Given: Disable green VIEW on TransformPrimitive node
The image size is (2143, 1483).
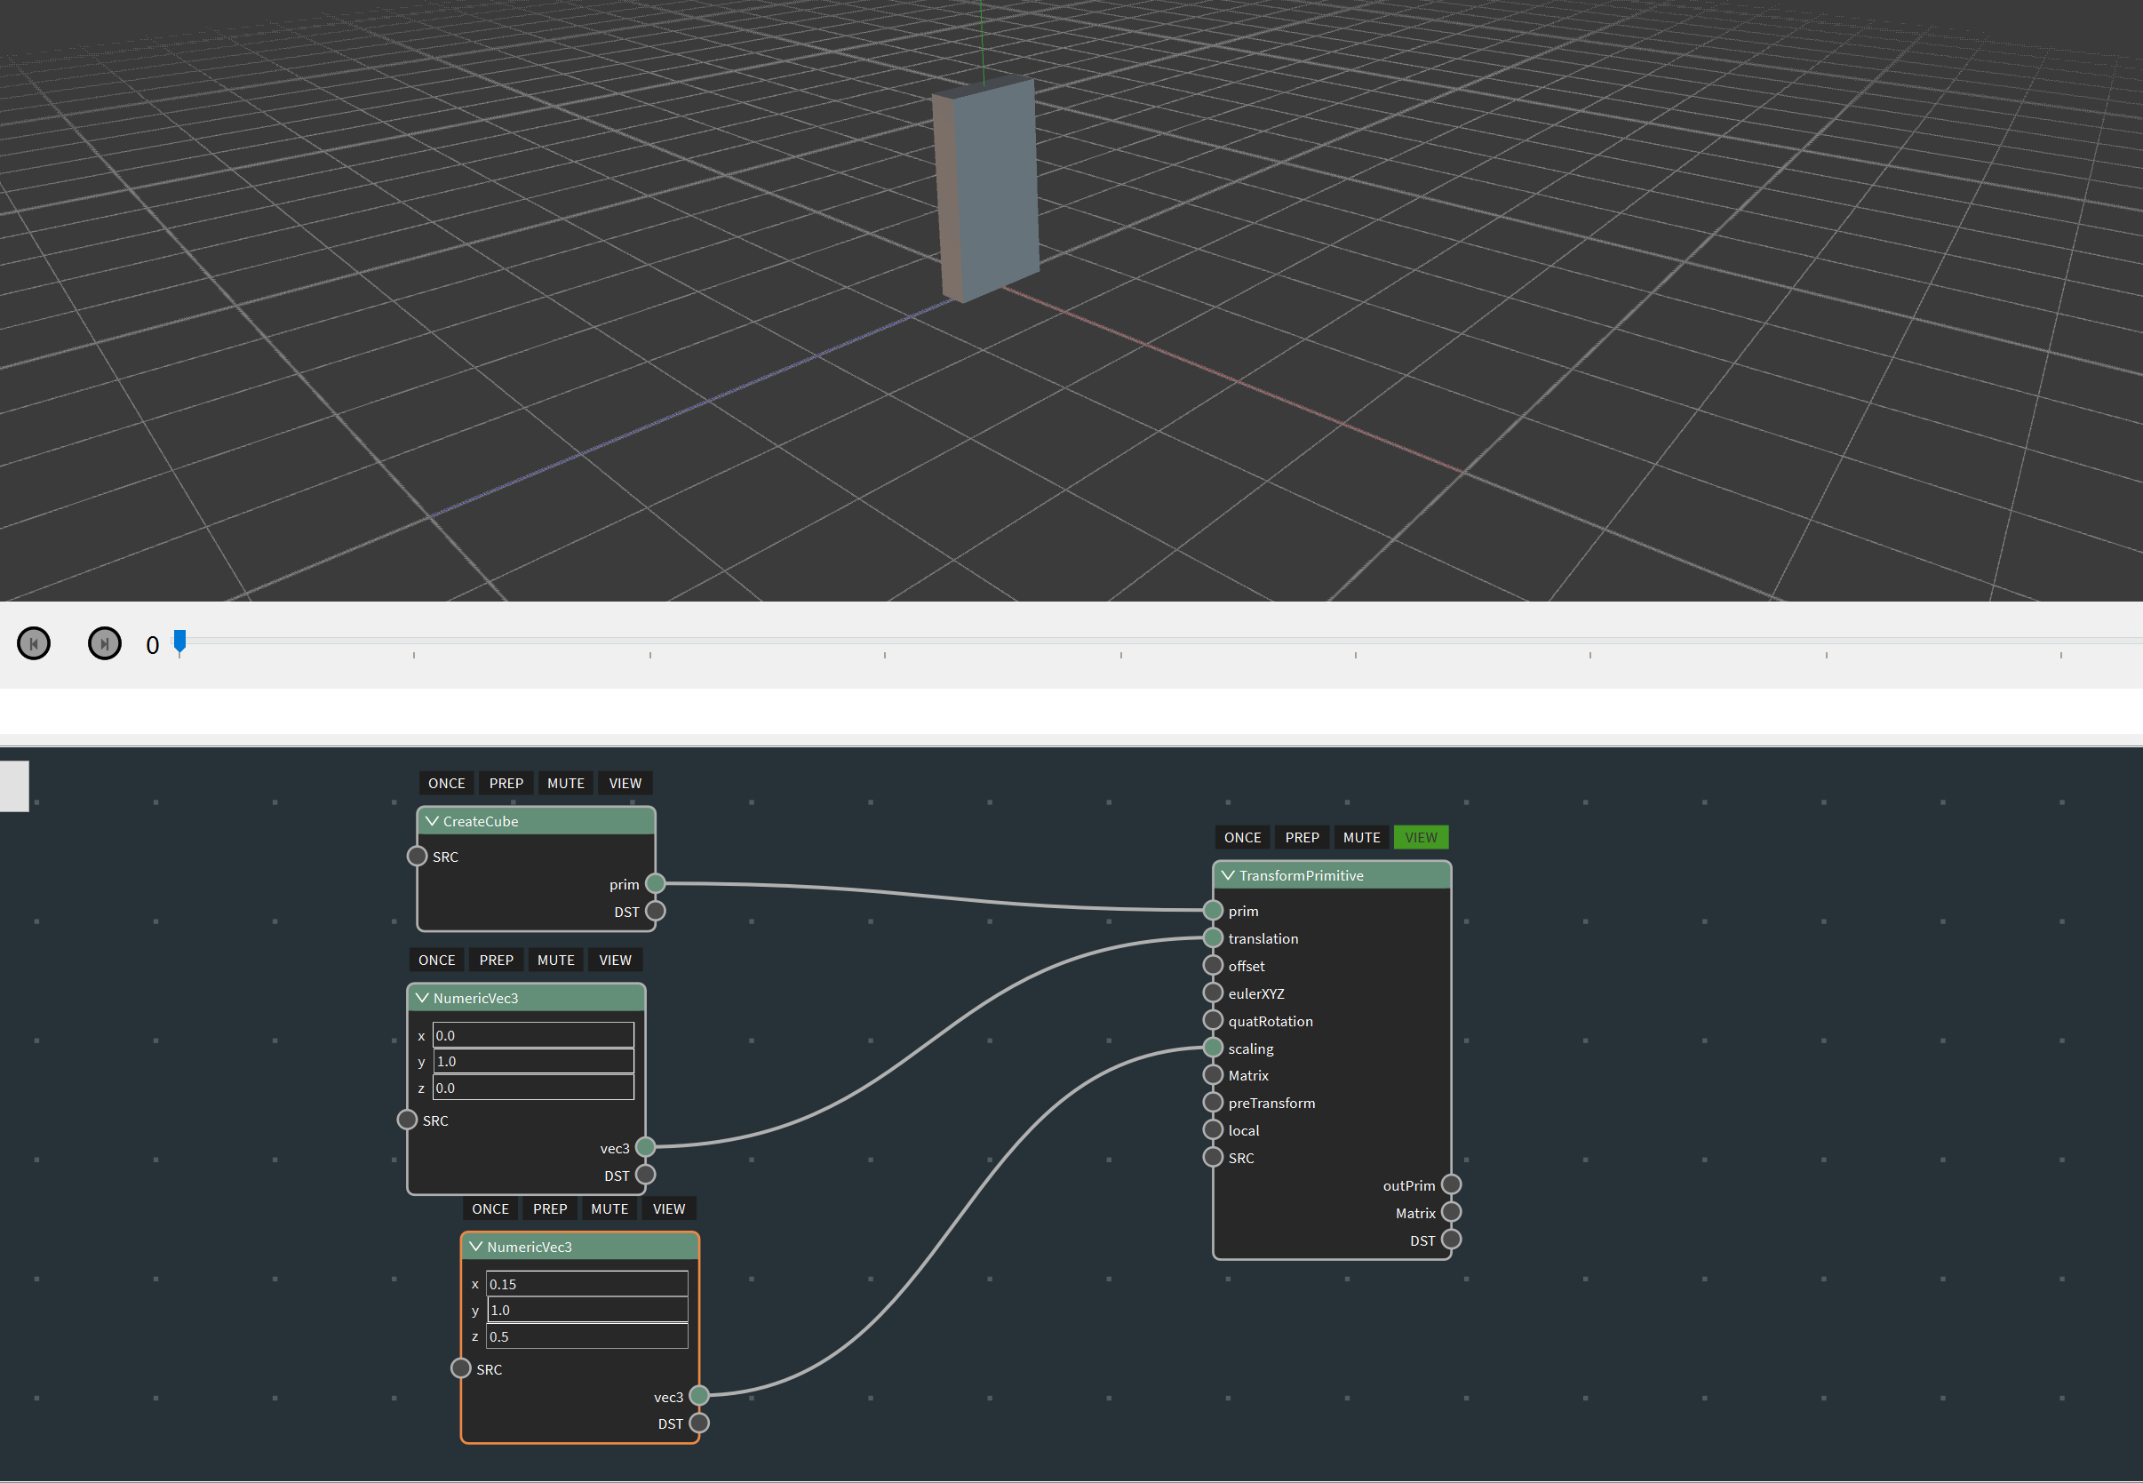Looking at the screenshot, I should tap(1421, 837).
